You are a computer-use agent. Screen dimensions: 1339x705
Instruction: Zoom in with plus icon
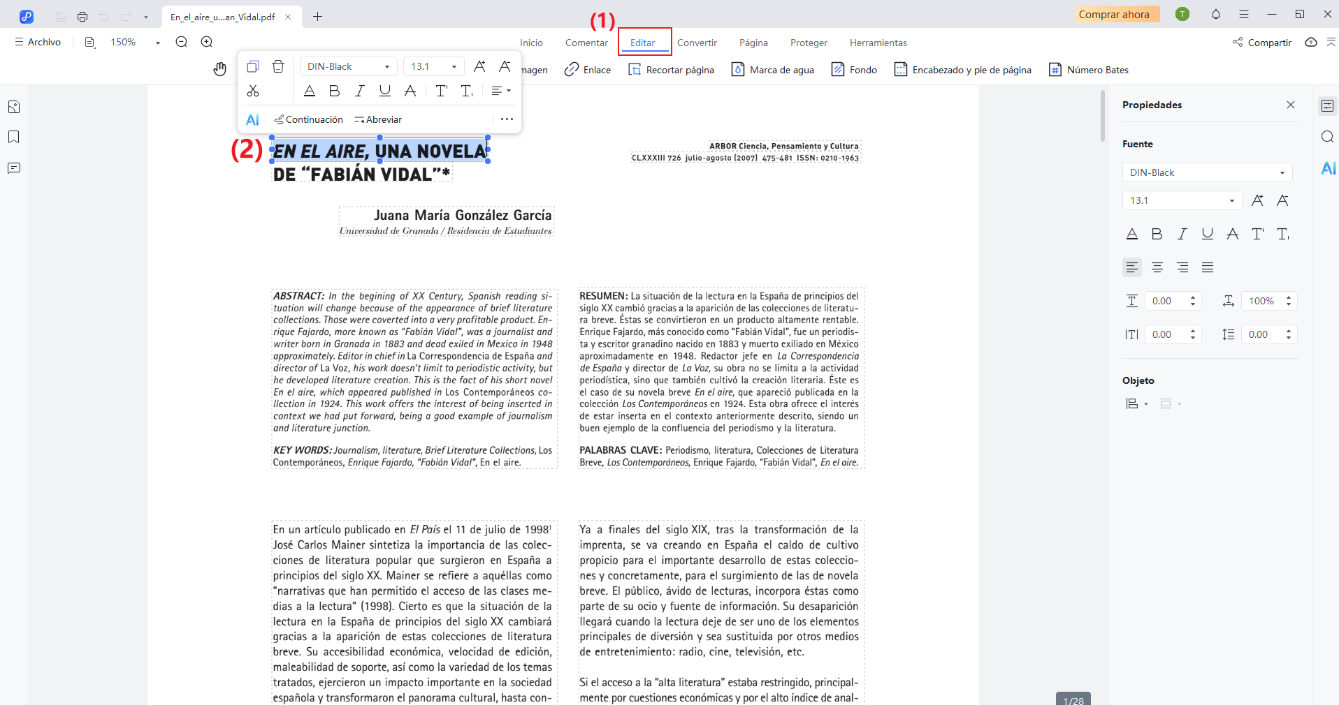(207, 42)
